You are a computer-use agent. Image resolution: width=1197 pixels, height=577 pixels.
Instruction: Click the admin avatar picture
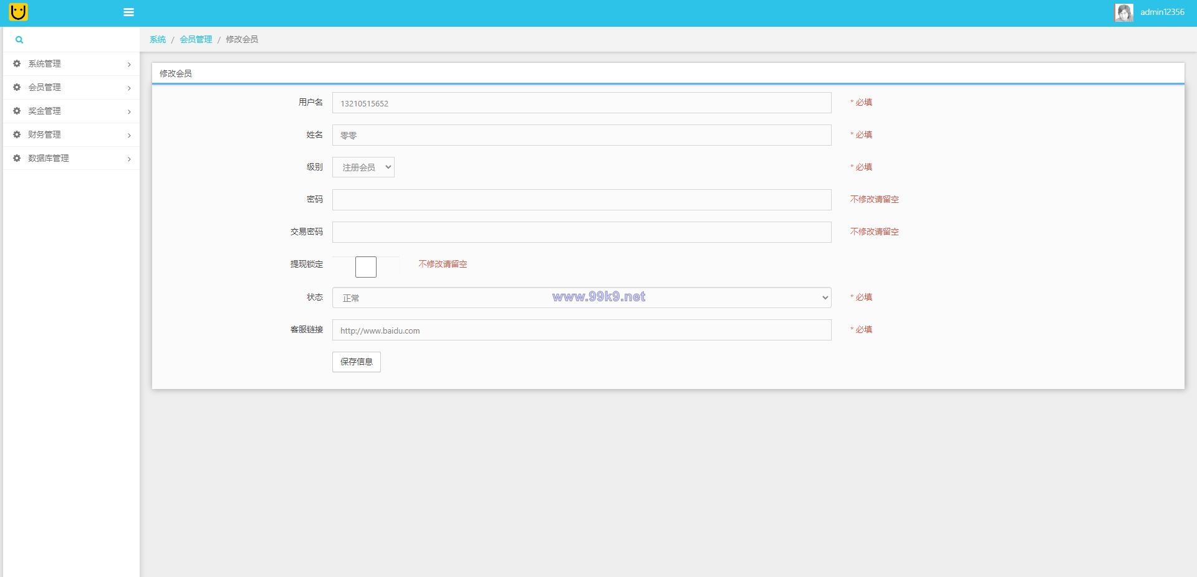tap(1124, 12)
